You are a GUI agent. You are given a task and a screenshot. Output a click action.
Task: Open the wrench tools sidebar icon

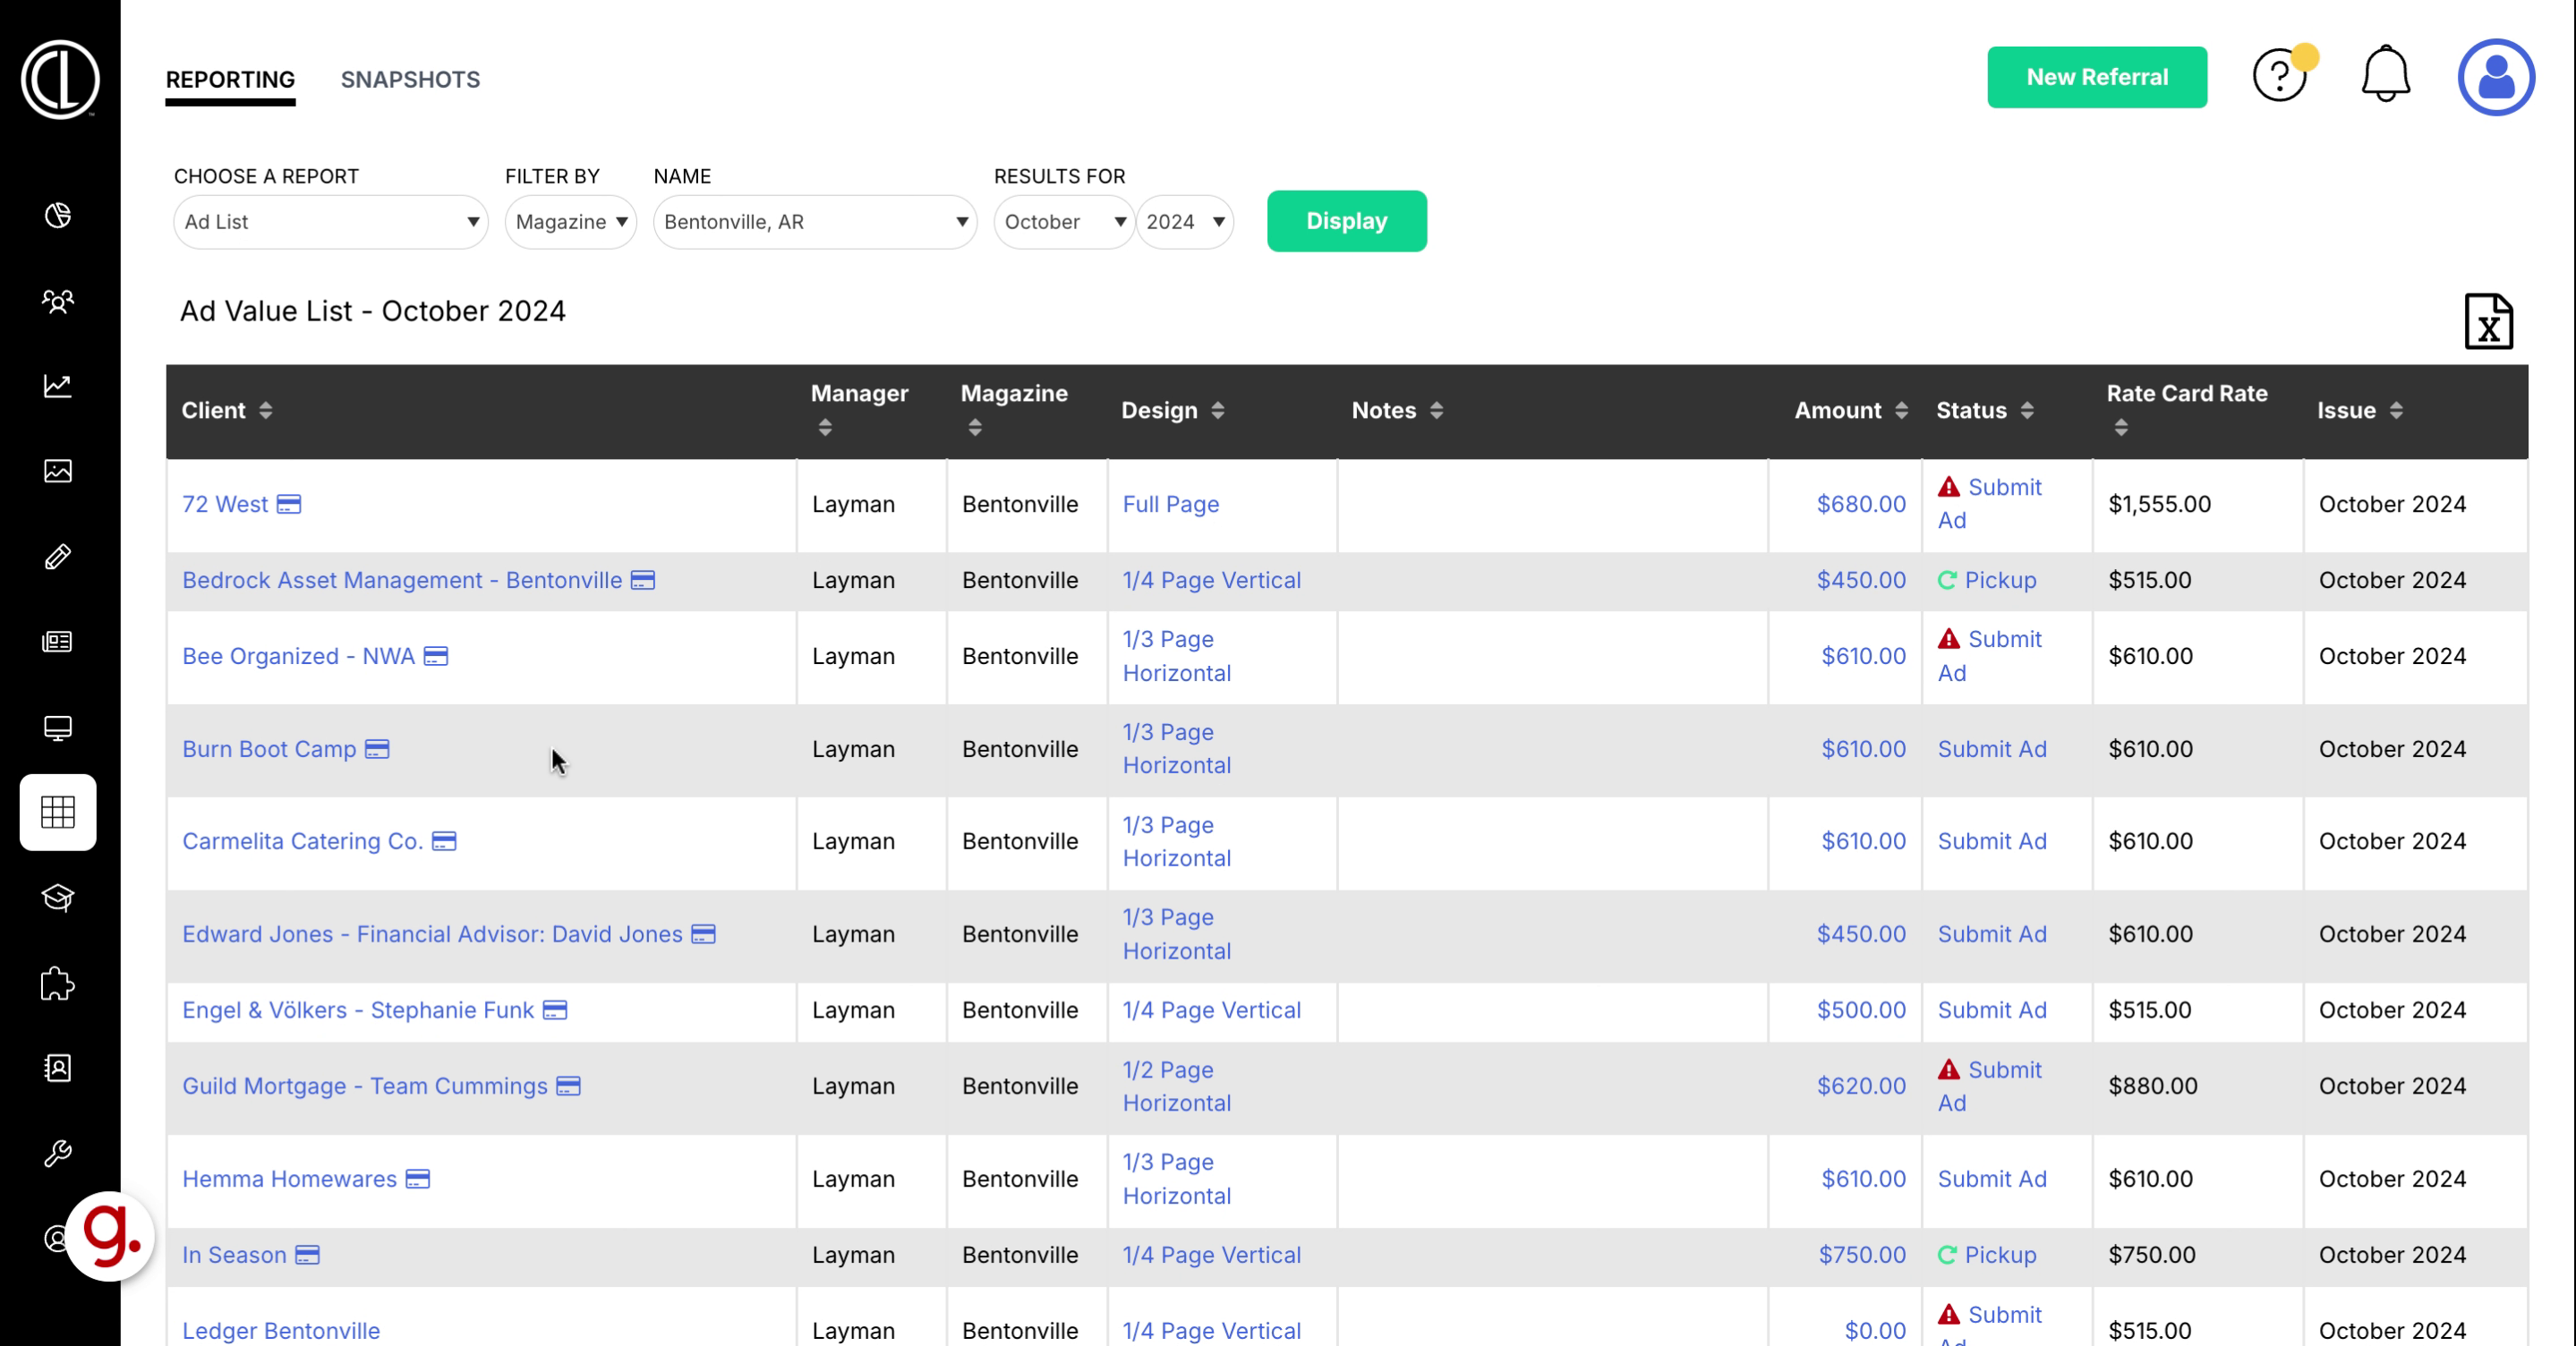(x=58, y=1153)
